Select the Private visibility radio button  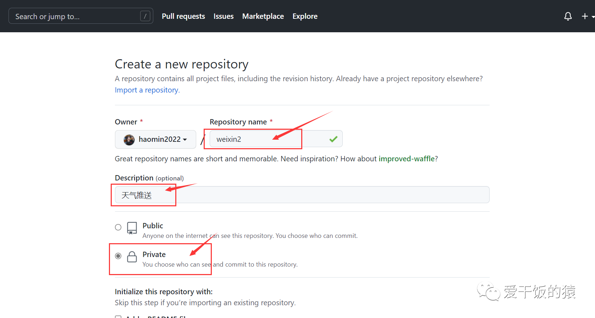118,256
